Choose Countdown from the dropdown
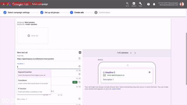187x105 pixels. (34, 82)
